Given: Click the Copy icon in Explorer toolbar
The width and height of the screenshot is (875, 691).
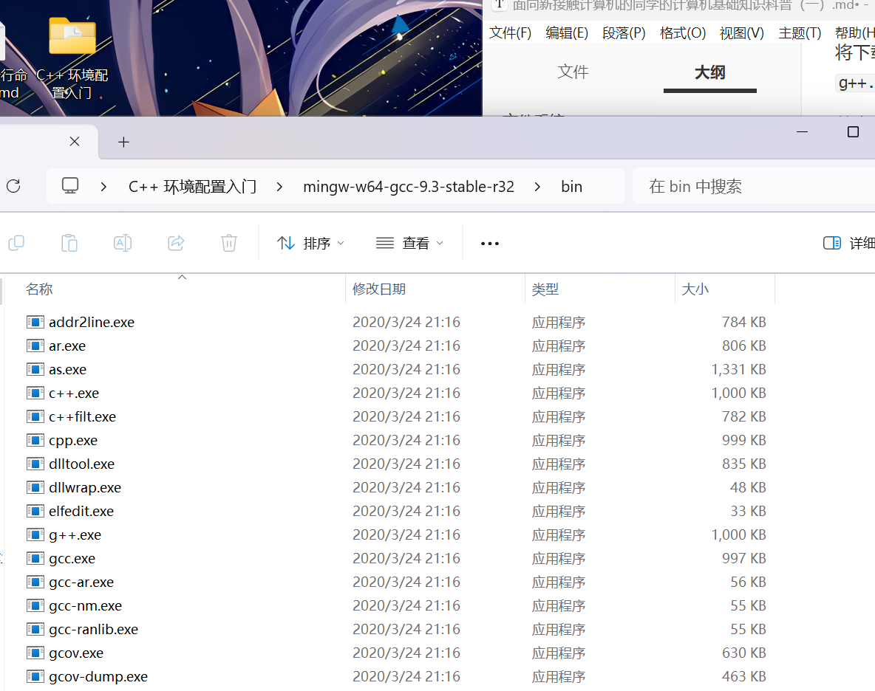Looking at the screenshot, I should 16,243.
